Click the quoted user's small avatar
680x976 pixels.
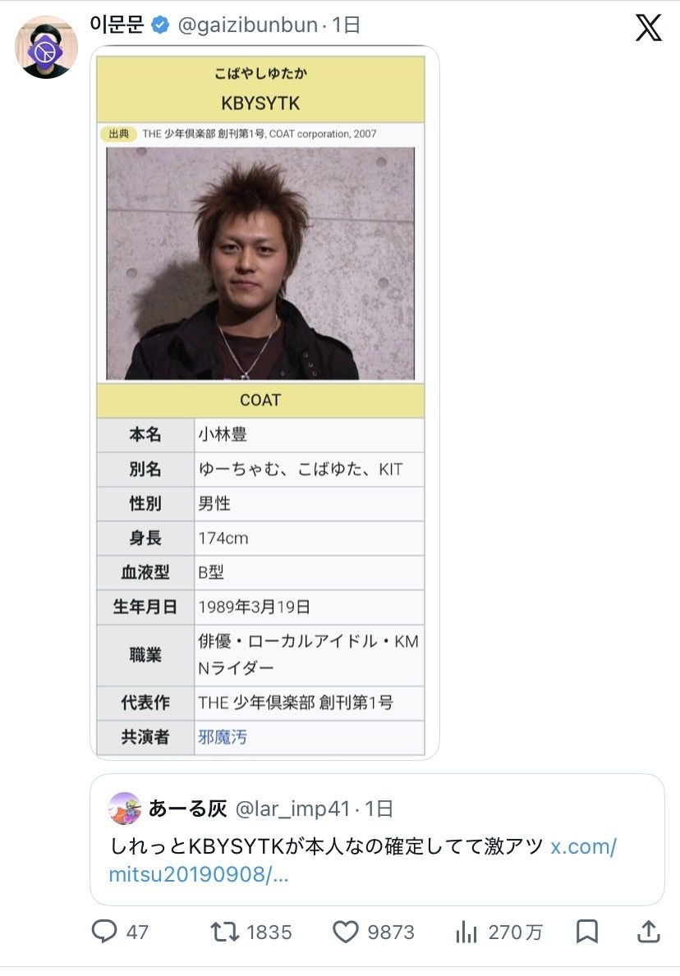[x=125, y=808]
